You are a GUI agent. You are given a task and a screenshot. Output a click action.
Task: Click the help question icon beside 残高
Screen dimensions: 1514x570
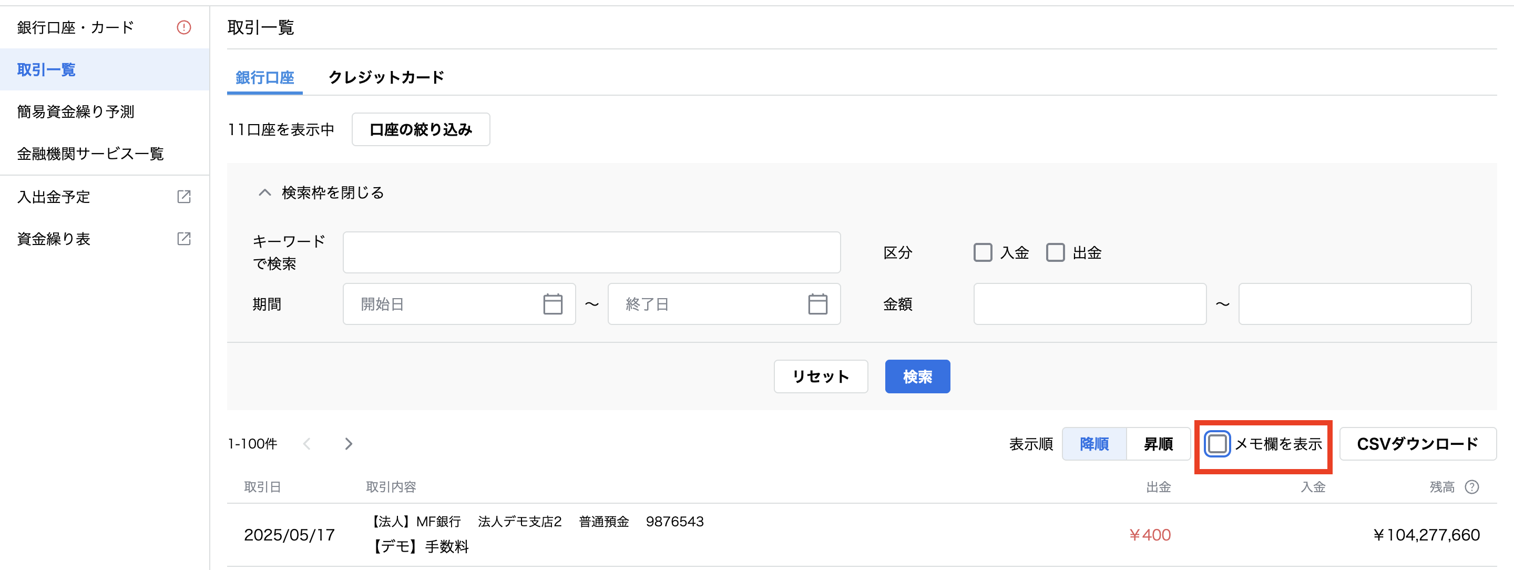pos(1472,487)
